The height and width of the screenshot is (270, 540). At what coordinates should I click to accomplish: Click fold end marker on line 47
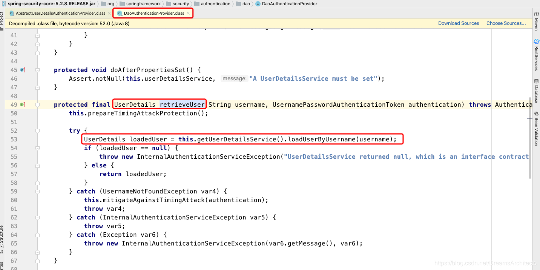coord(37,87)
